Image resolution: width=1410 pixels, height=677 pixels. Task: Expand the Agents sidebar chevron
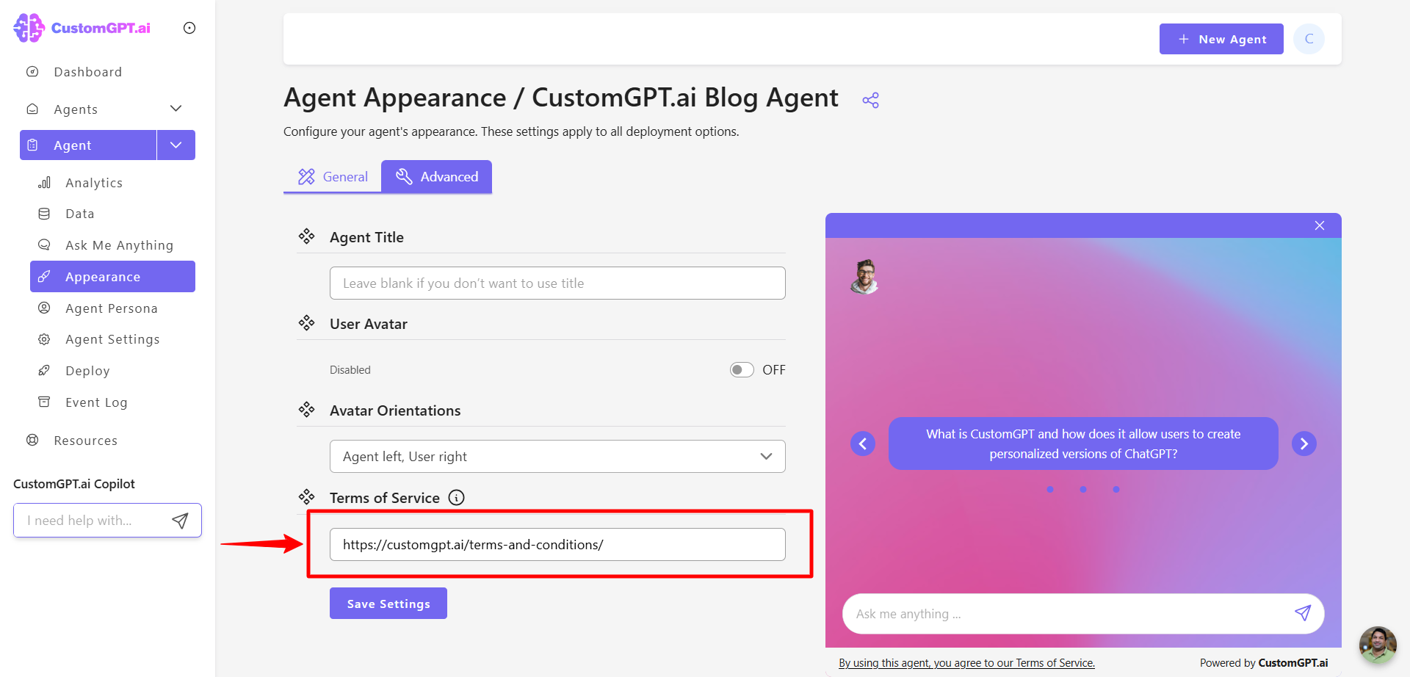[176, 109]
